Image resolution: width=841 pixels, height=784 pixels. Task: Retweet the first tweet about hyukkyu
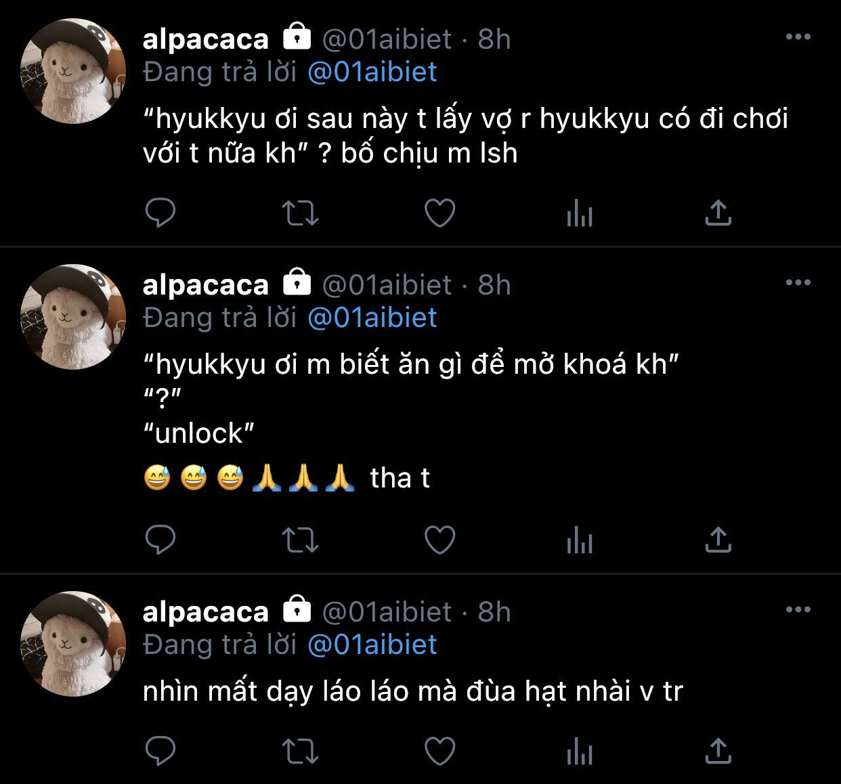pos(300,213)
